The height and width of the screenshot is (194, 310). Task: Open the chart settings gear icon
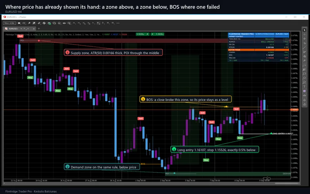(69, 23)
